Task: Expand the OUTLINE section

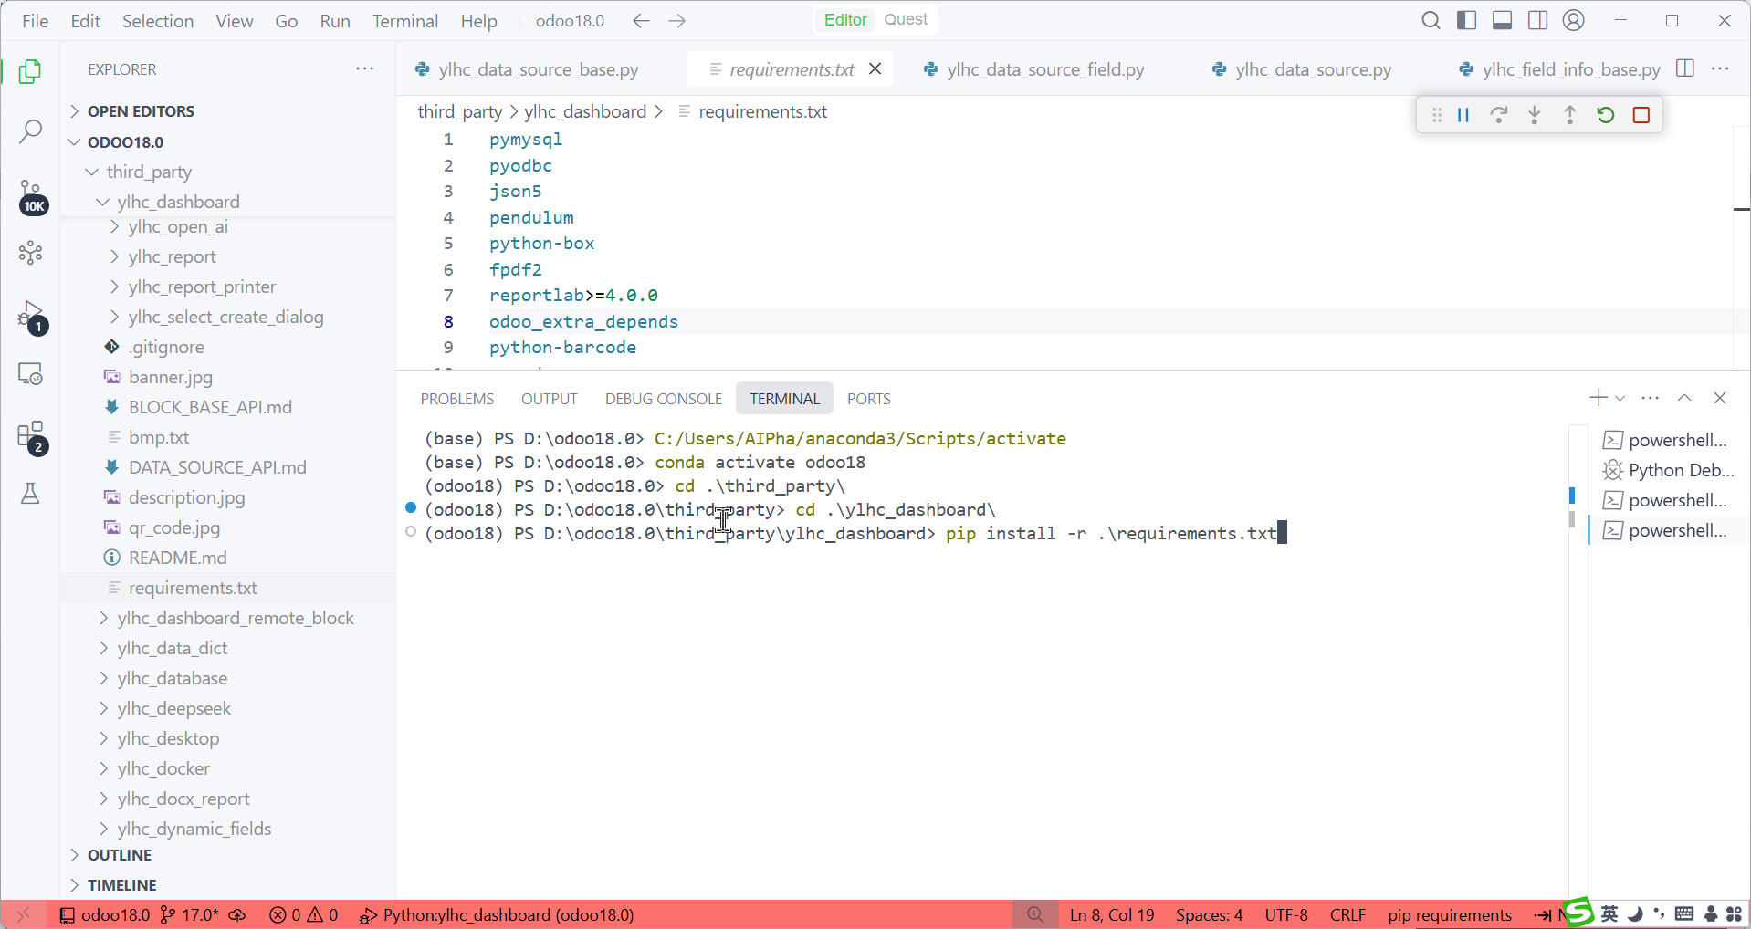Action: point(119,855)
